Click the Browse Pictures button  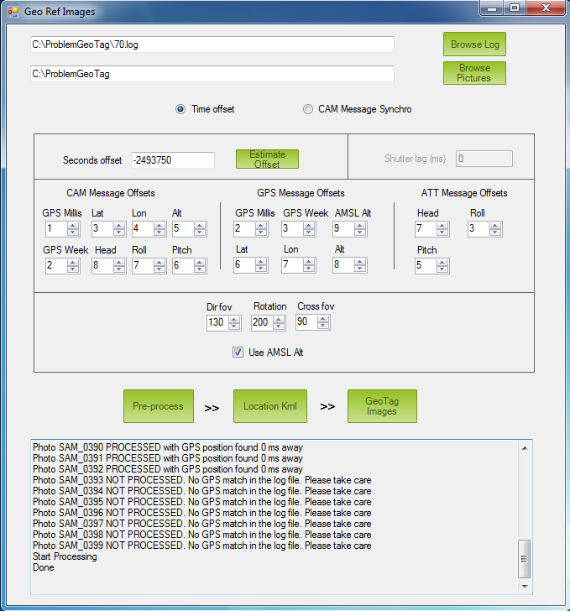coord(474,73)
